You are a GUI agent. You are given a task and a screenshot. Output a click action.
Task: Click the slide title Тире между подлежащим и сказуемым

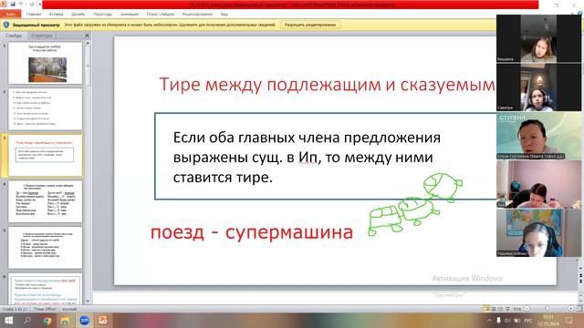coord(327,85)
